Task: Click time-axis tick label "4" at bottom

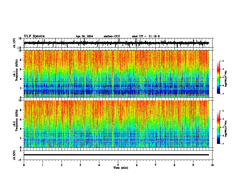Action: click(x=99, y=165)
